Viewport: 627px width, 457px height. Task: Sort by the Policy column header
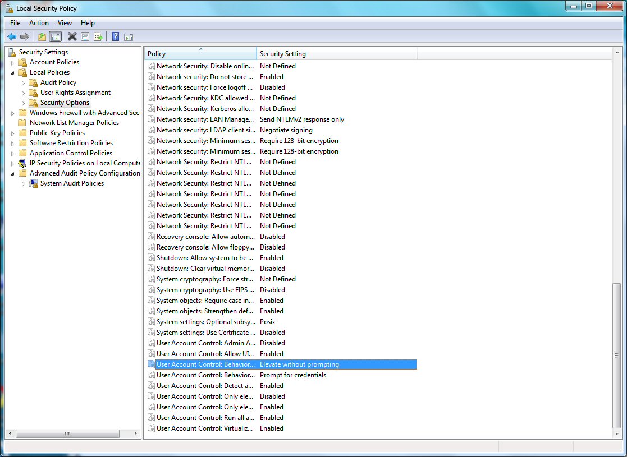click(200, 53)
